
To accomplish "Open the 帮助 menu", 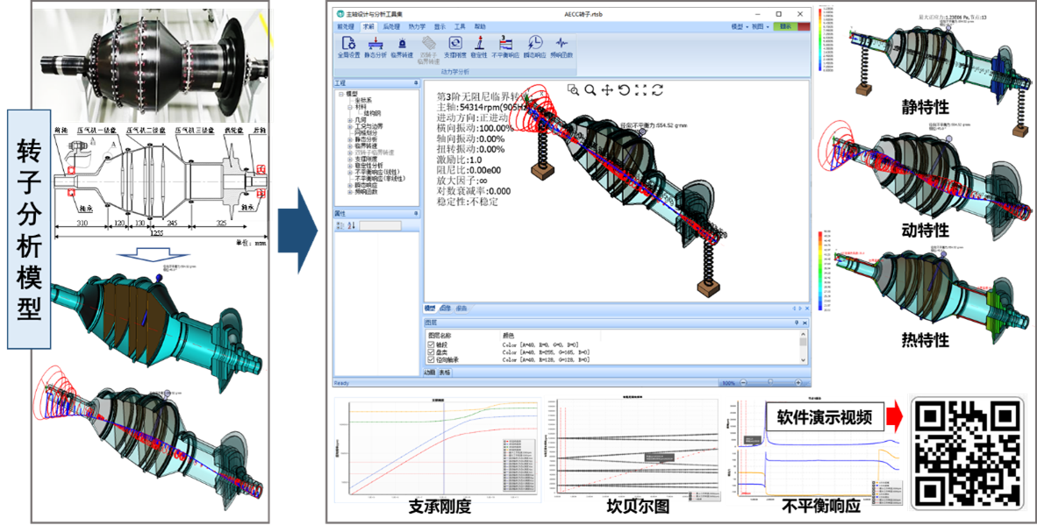I will pyautogui.click(x=480, y=27).
